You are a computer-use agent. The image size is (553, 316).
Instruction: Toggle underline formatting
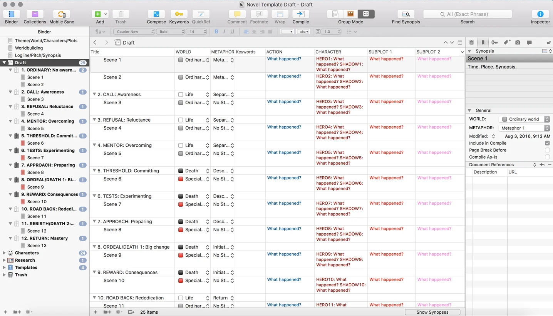[x=232, y=32]
